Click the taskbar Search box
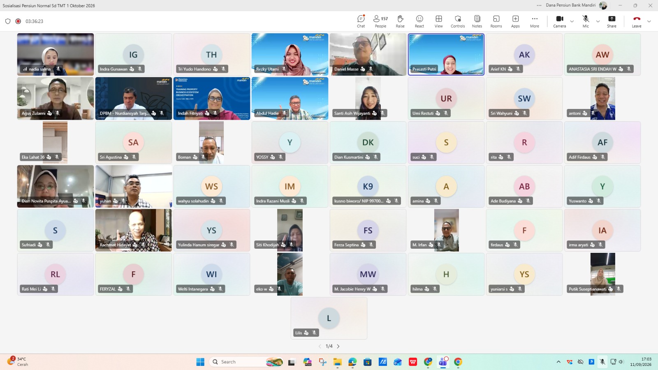 tap(247, 362)
